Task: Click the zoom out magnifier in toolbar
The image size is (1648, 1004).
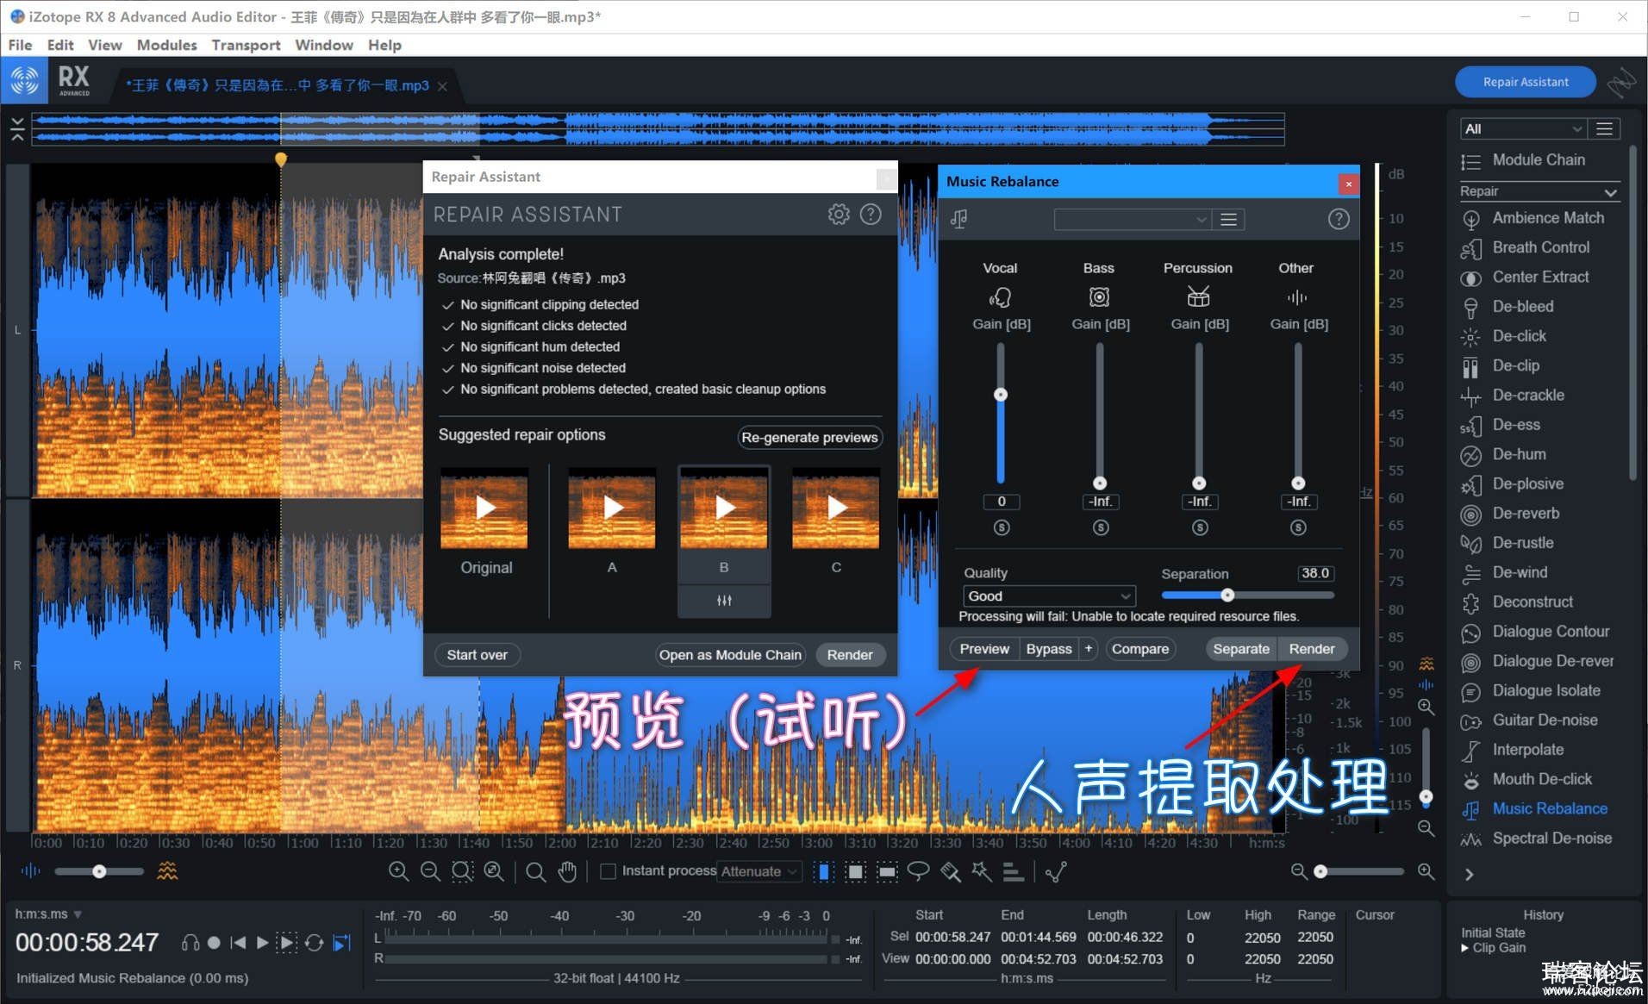Action: tap(430, 871)
